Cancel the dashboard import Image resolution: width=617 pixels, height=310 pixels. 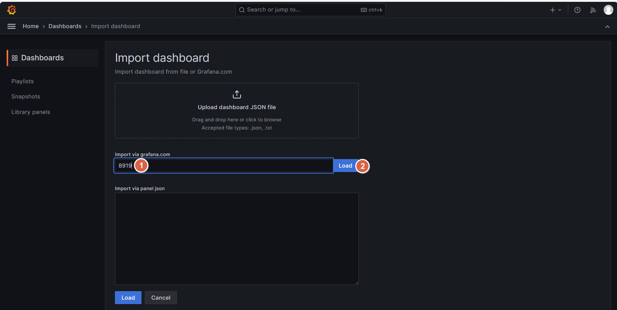pyautogui.click(x=161, y=298)
